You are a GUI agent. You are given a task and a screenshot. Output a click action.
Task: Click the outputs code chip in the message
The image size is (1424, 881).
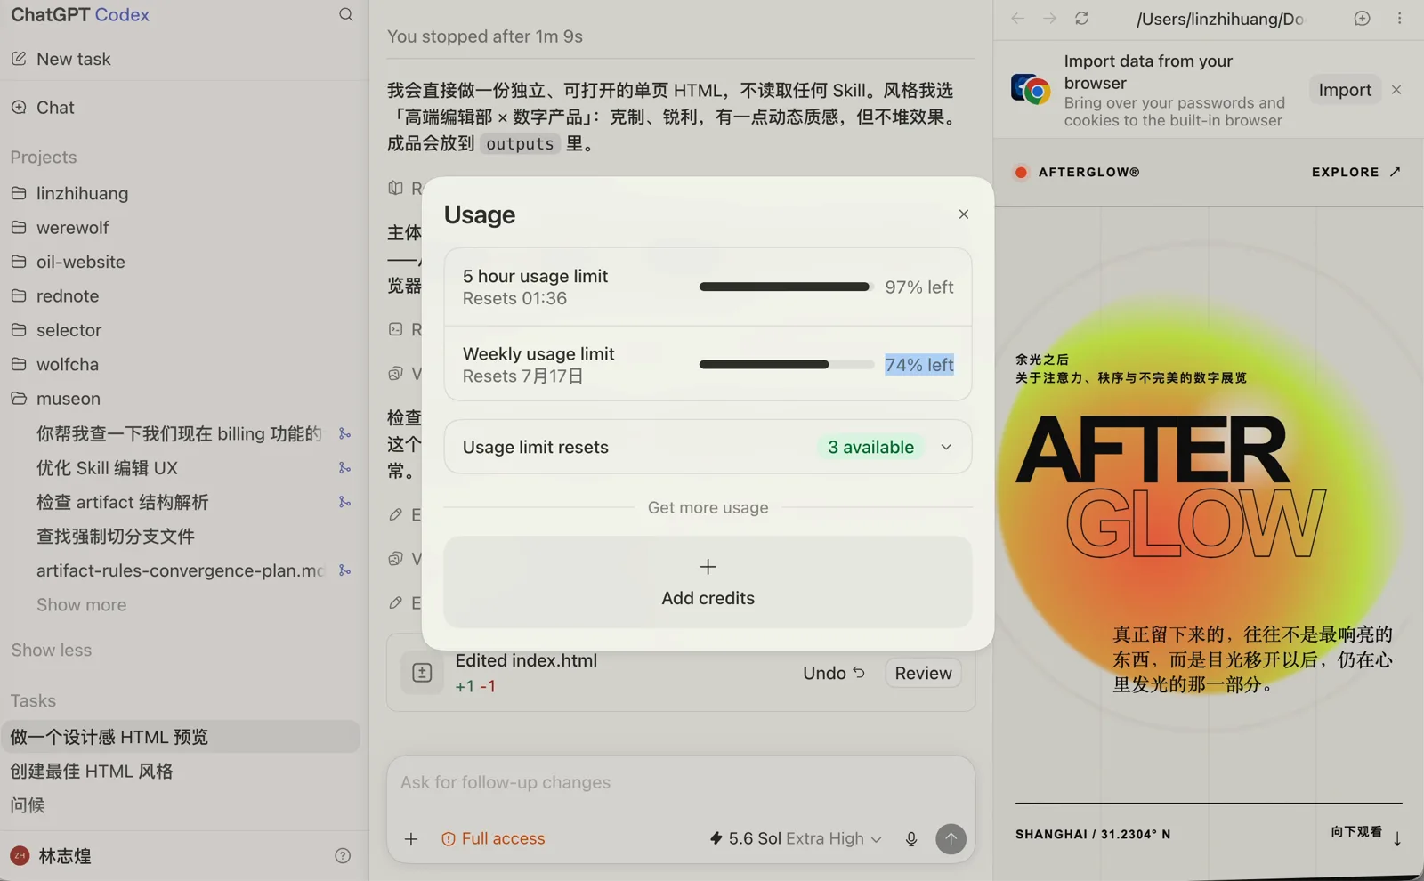click(x=520, y=144)
